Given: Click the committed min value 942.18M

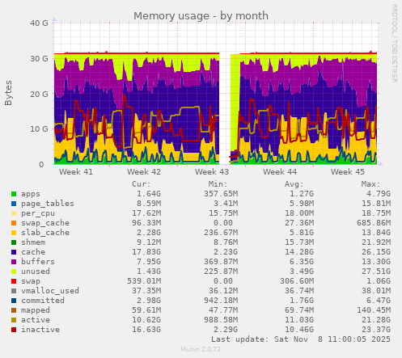Looking at the screenshot, I should 221,301.
